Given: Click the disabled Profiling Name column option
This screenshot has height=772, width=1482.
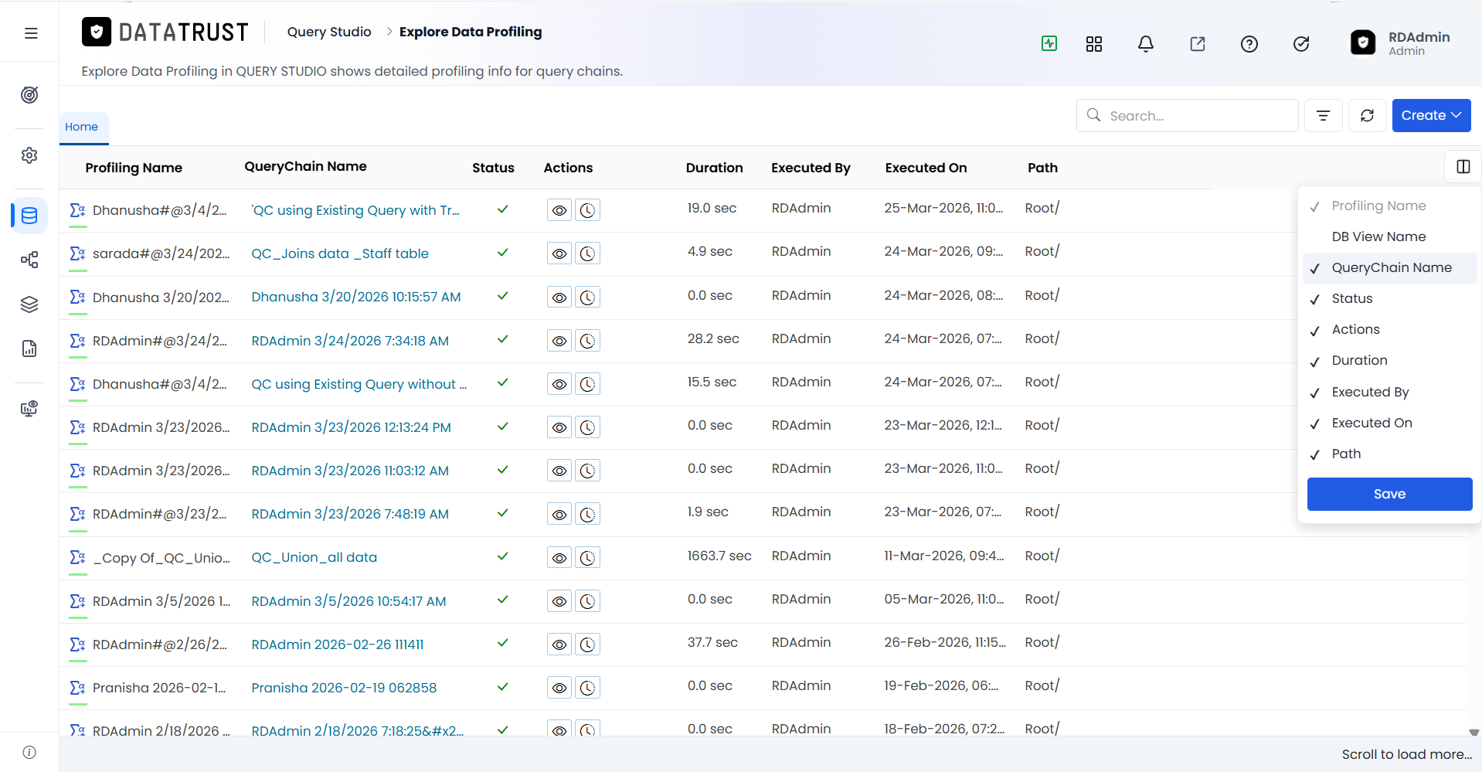Looking at the screenshot, I should 1390,206.
